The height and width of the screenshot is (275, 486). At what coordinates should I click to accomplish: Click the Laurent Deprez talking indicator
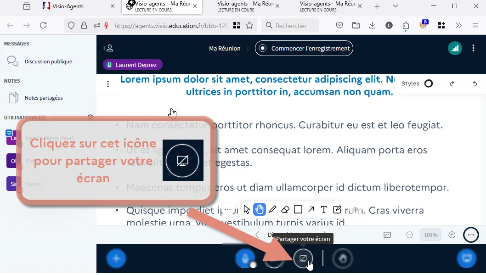click(133, 65)
